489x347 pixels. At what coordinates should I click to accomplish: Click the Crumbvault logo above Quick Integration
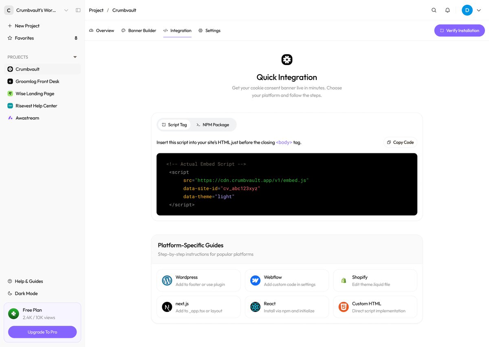coord(287,60)
